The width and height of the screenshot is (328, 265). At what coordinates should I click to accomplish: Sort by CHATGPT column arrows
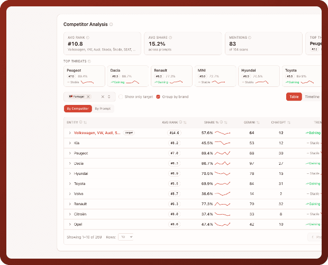(x=289, y=122)
